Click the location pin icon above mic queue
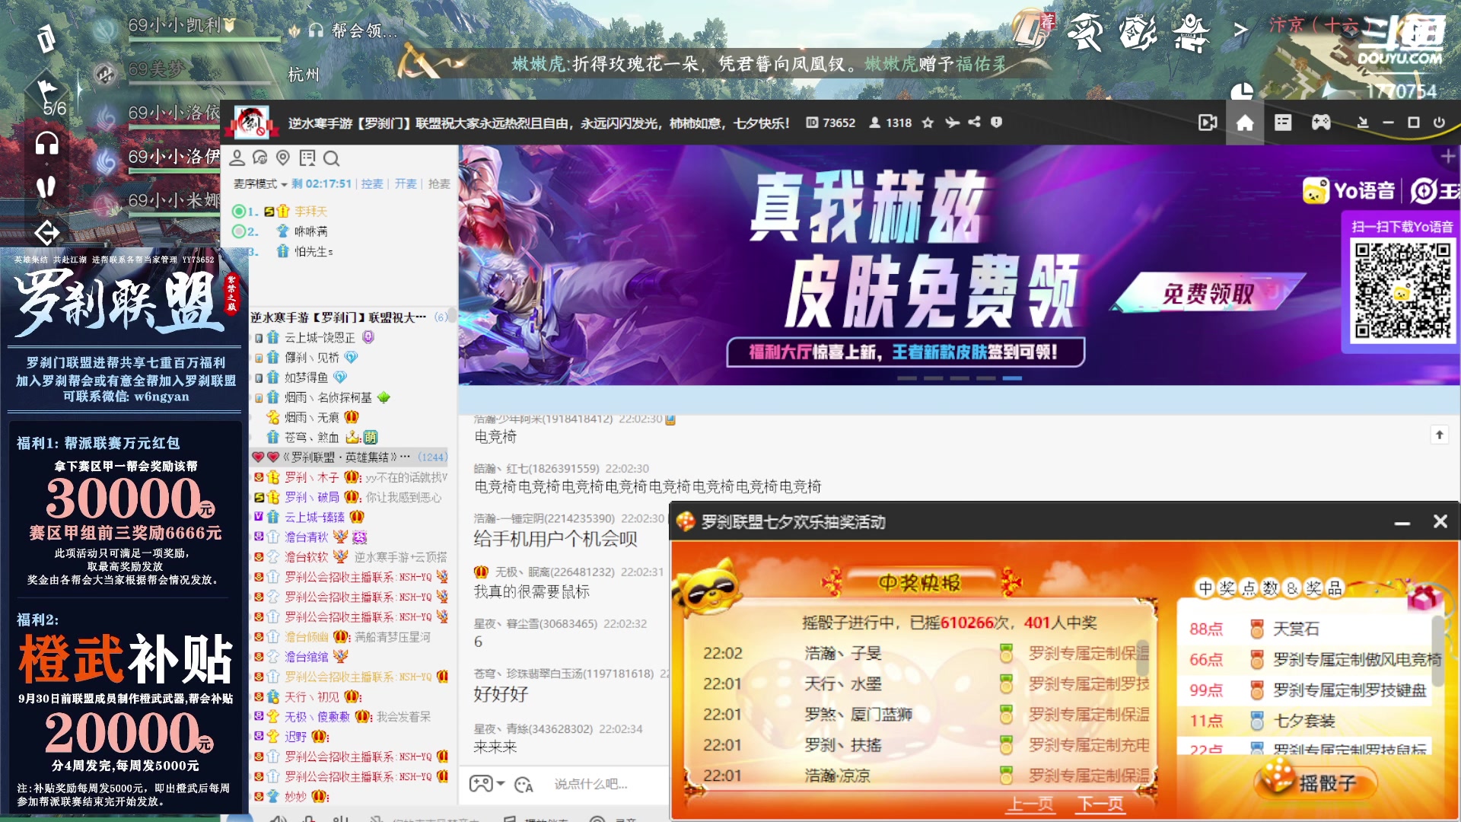Screen dimensions: 1461x822 283,158
